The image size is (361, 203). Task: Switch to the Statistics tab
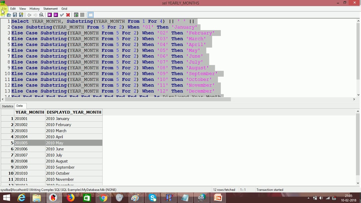(x=8, y=106)
